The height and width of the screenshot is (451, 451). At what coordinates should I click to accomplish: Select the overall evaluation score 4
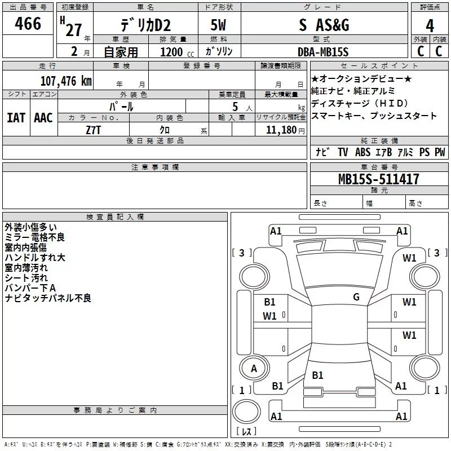click(x=430, y=26)
